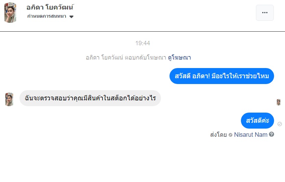
Task: Click the ตอบกลับโฆษณา notice text
Action: click(x=126, y=57)
